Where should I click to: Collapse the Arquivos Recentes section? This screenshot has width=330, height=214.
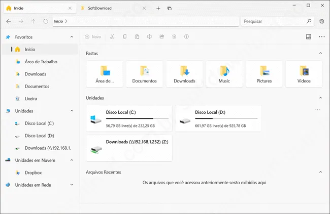coord(320,172)
